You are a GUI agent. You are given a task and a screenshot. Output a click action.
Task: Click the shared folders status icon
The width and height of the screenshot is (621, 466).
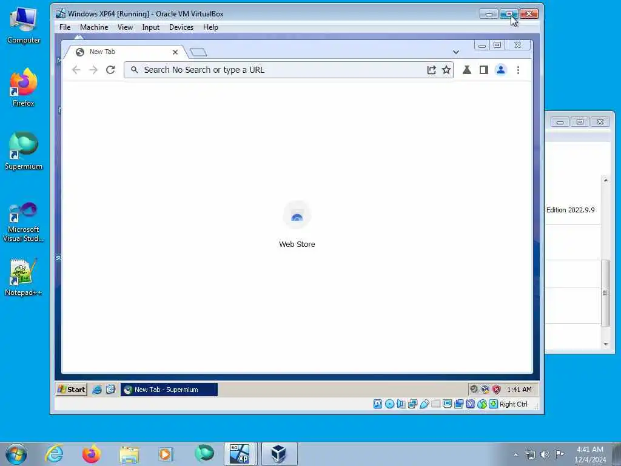click(x=435, y=404)
